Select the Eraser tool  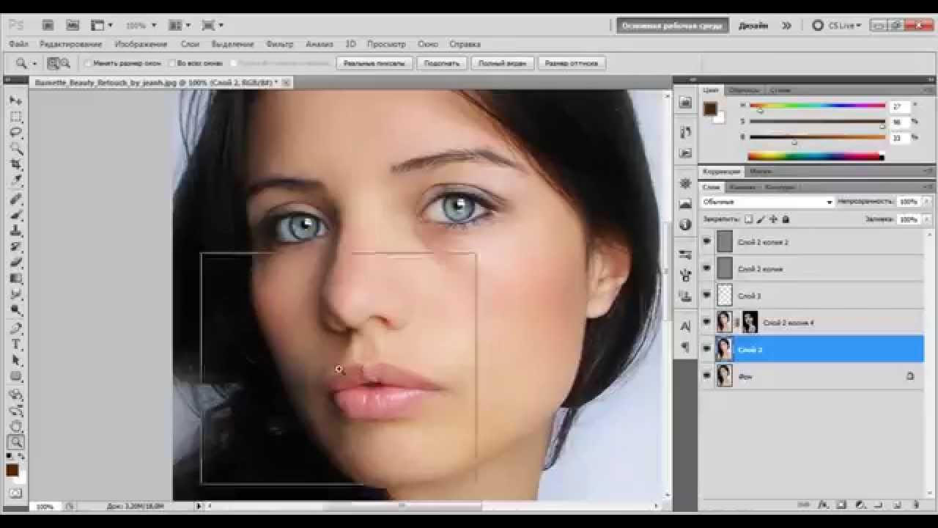tap(15, 263)
